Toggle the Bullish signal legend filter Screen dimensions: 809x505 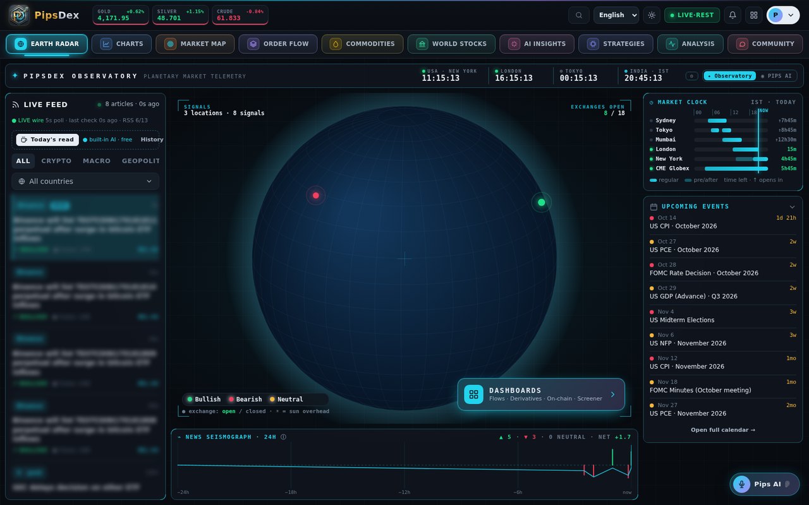pyautogui.click(x=204, y=399)
